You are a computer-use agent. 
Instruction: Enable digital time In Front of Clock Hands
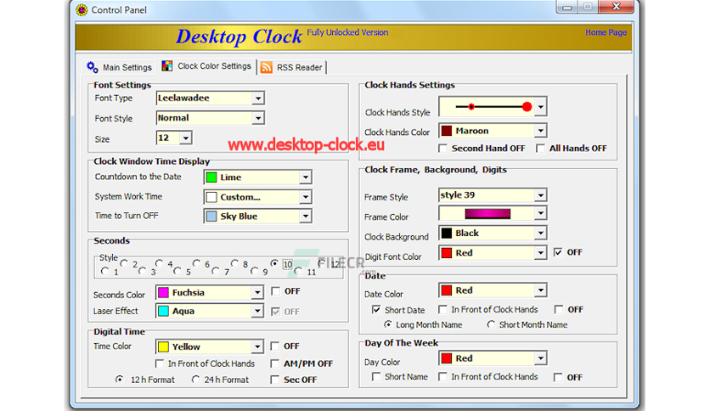[160, 363]
